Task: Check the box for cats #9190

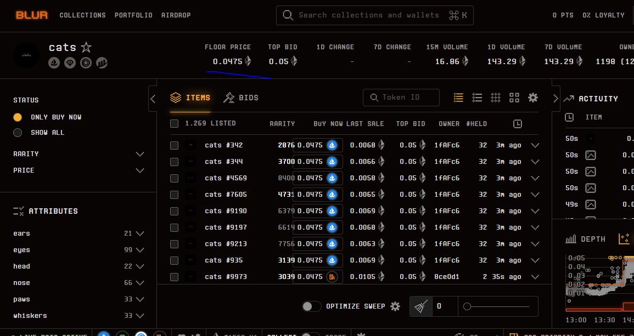Action: (x=174, y=211)
